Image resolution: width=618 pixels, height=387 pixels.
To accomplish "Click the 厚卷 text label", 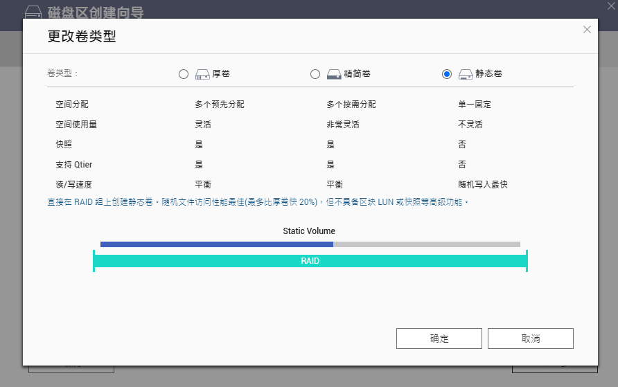I will [x=220, y=74].
